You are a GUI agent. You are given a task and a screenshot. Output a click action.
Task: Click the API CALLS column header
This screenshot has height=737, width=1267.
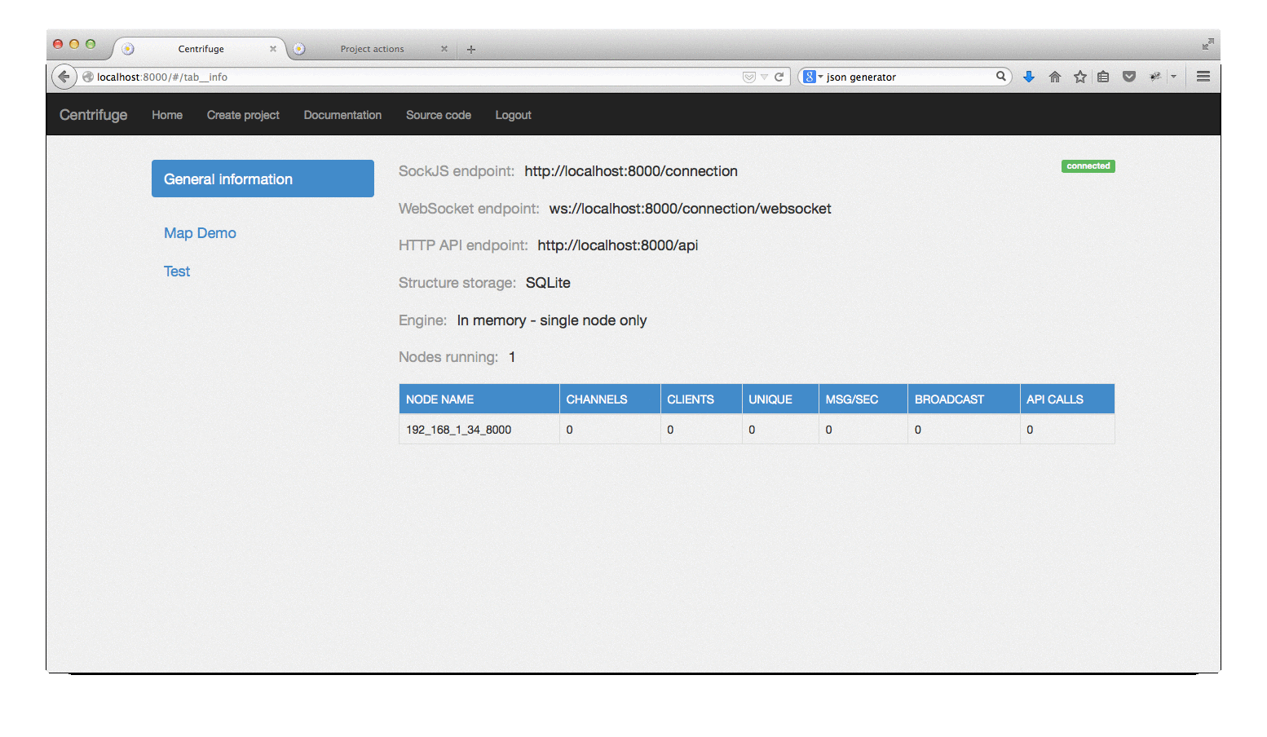click(x=1067, y=399)
